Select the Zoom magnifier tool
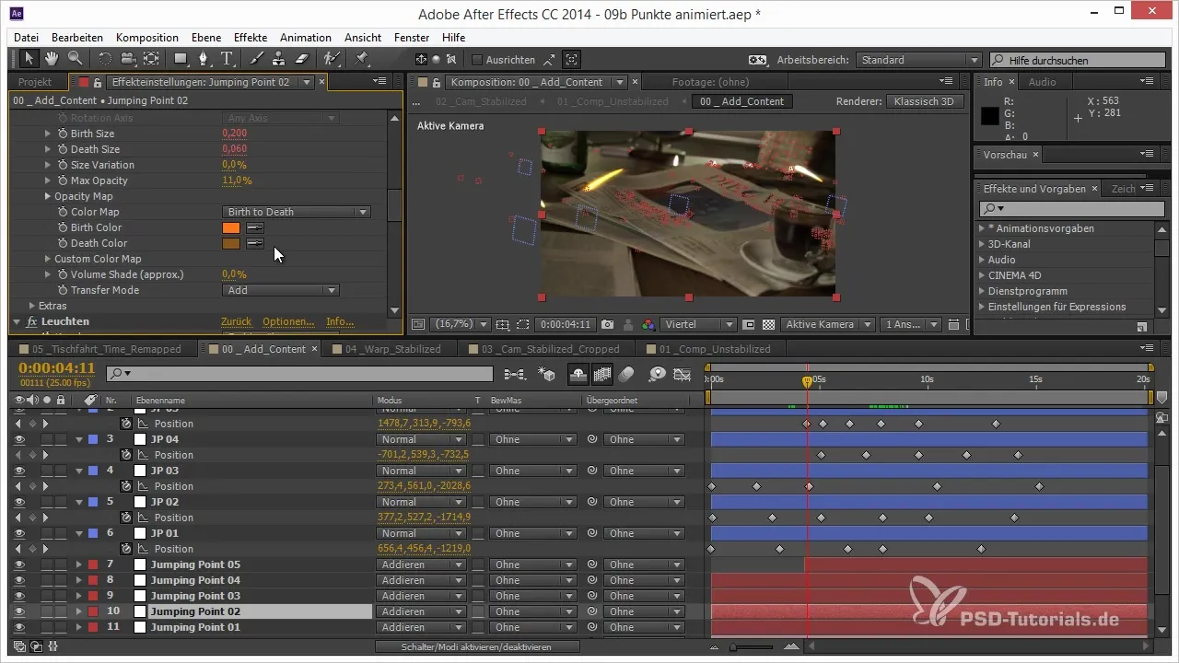 point(74,59)
